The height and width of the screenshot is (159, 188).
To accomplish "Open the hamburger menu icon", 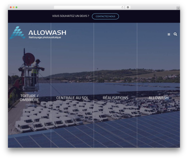I will pos(169,34).
